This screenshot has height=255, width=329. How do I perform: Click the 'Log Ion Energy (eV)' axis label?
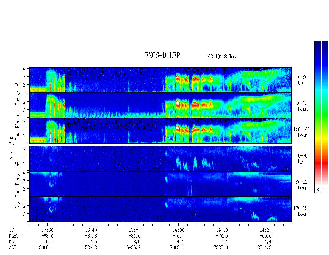[18, 184]
